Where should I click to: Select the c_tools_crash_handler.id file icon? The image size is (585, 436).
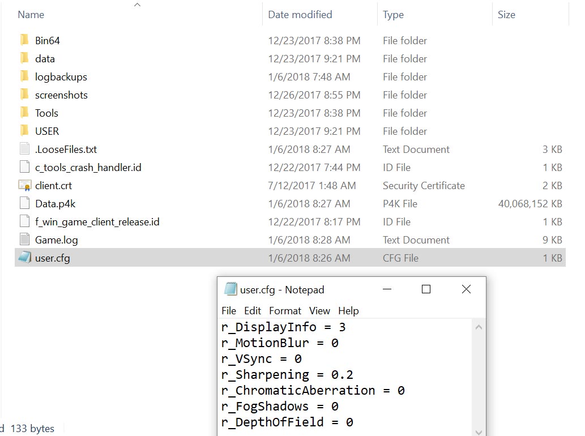coord(25,167)
